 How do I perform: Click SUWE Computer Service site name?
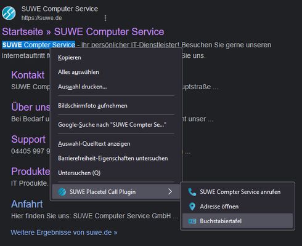pyautogui.click(x=60, y=9)
